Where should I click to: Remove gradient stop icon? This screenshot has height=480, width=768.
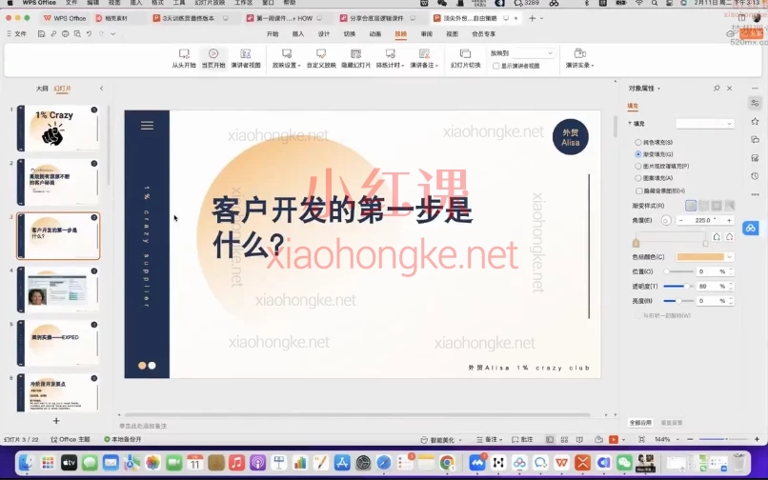click(x=729, y=237)
